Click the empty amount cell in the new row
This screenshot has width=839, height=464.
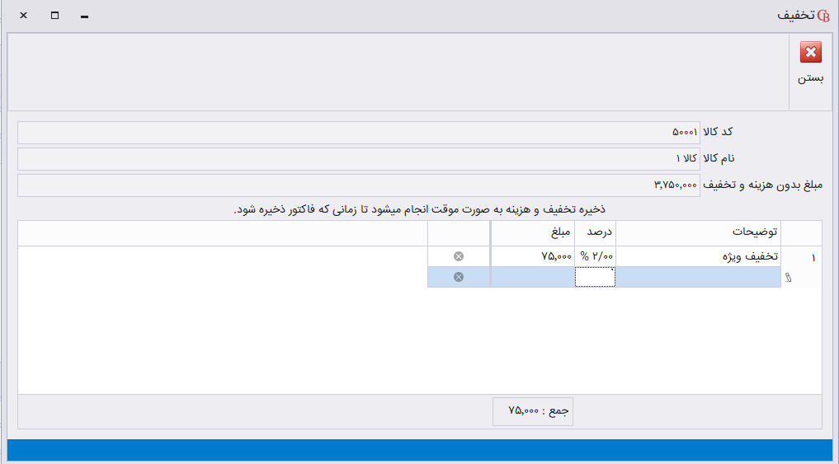pyautogui.click(x=532, y=278)
